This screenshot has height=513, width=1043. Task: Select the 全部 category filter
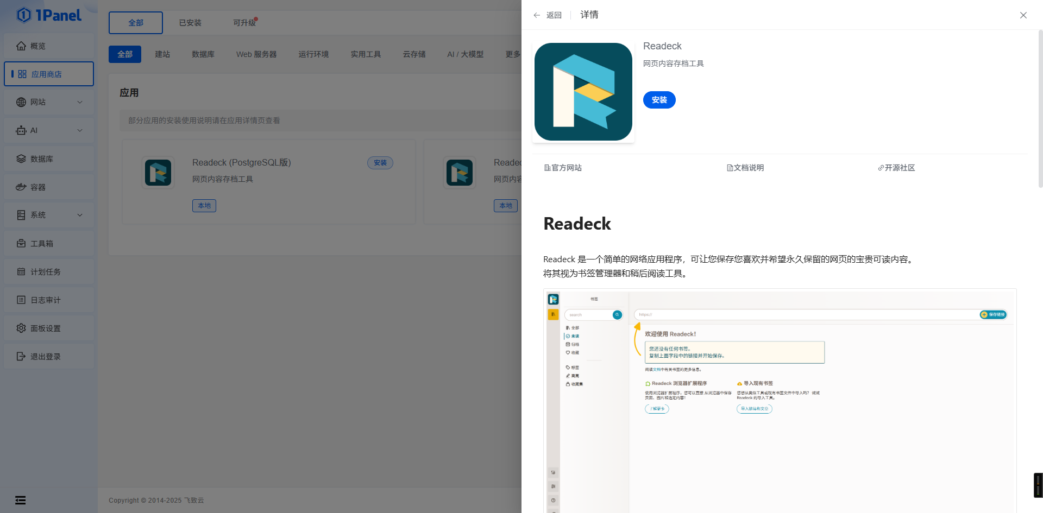(125, 54)
